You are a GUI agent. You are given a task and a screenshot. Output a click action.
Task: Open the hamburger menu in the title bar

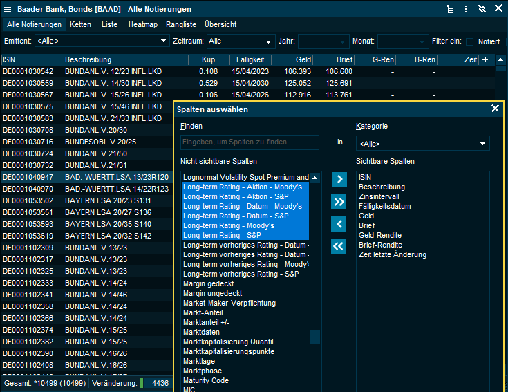pyautogui.click(x=8, y=9)
